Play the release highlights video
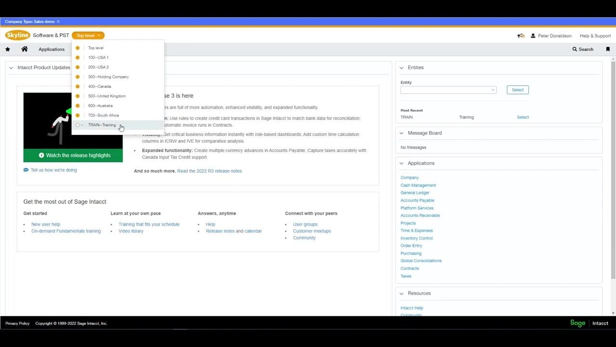 [x=73, y=155]
